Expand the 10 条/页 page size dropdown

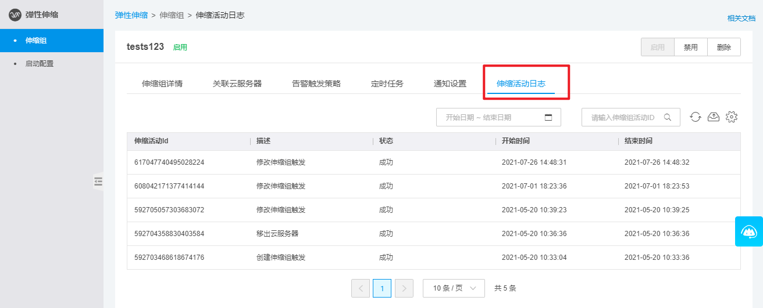(454, 288)
